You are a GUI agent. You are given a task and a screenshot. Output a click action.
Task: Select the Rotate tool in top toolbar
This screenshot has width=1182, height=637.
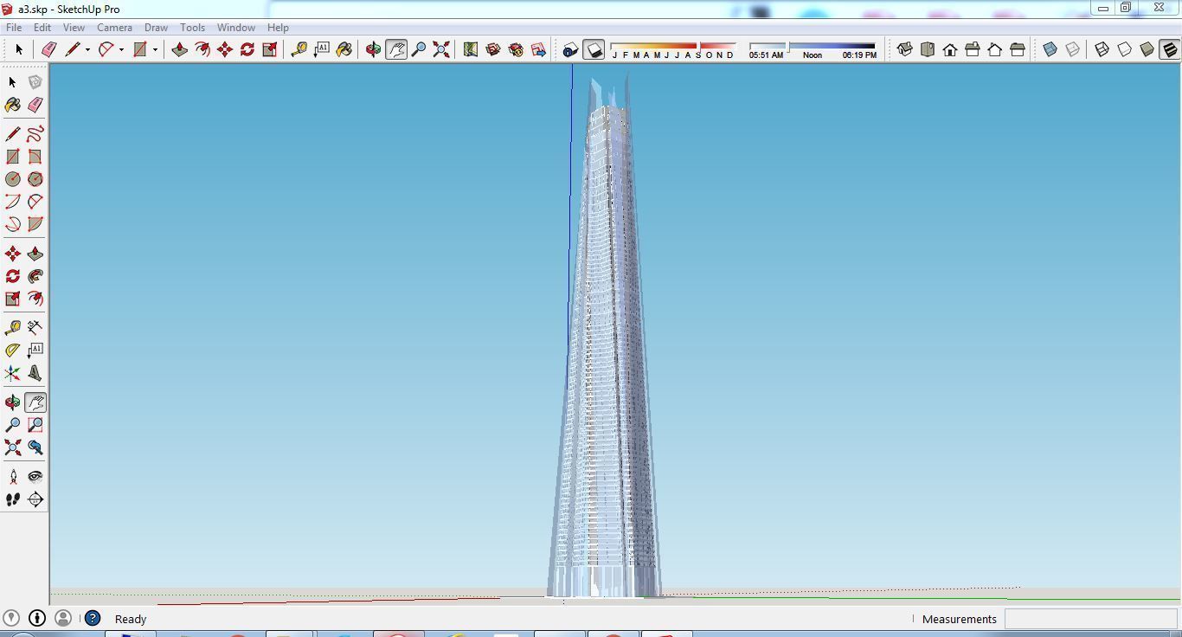click(247, 50)
